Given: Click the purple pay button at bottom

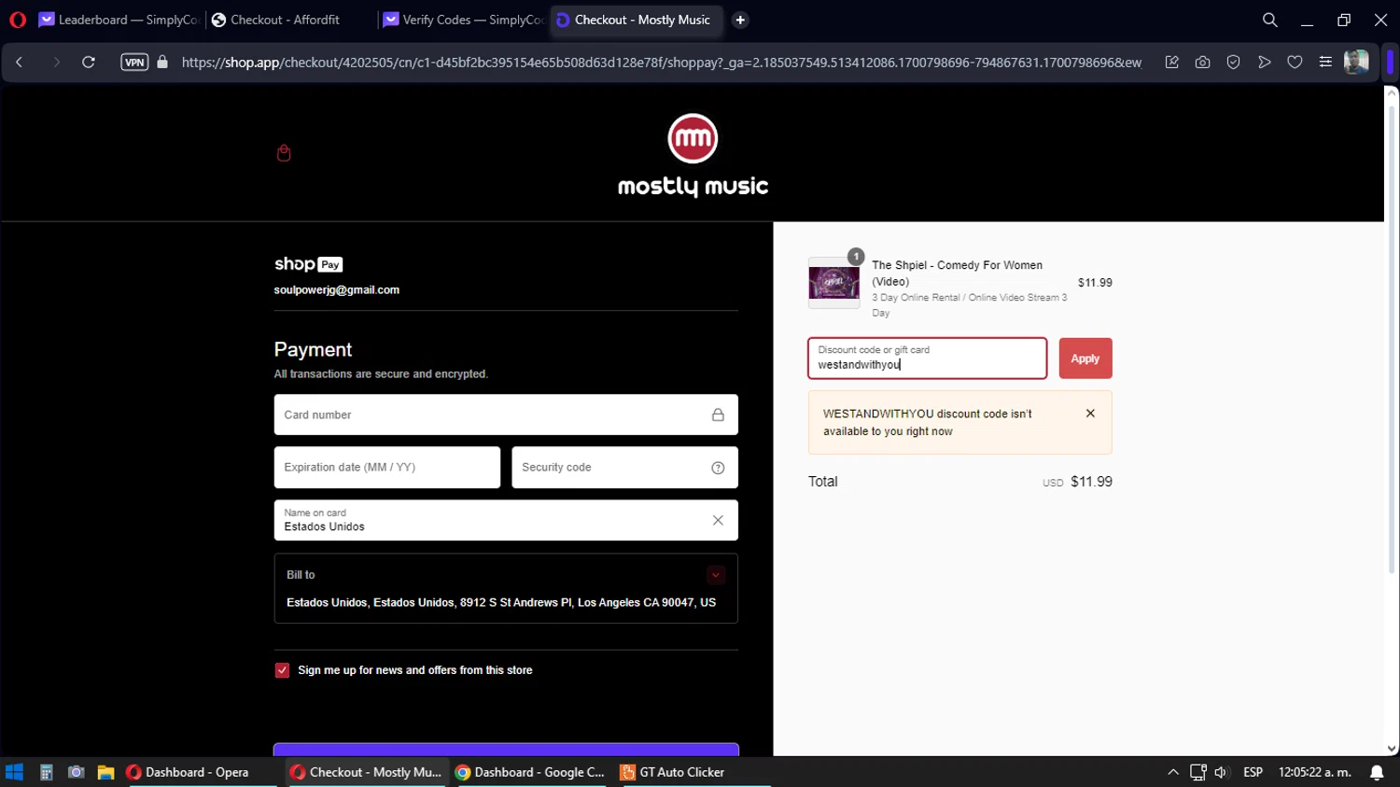Looking at the screenshot, I should point(506,750).
